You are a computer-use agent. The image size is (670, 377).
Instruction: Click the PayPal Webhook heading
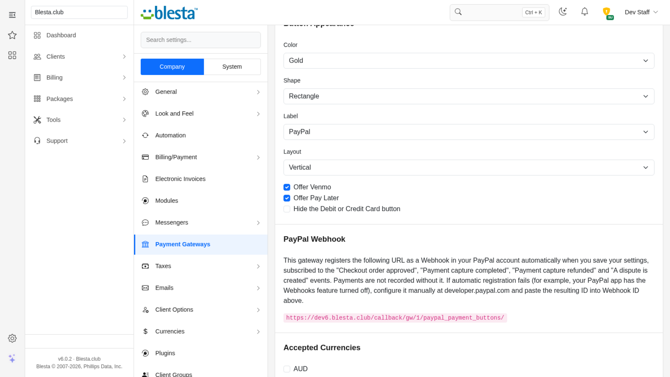tap(314, 239)
